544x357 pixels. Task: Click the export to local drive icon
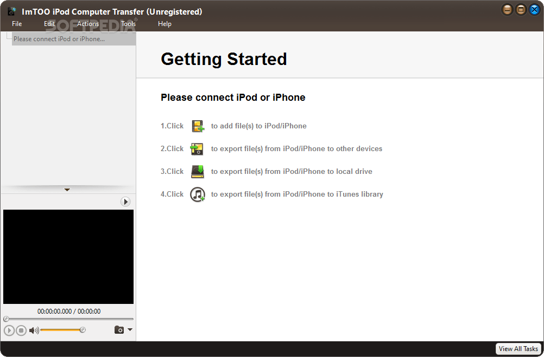198,171
